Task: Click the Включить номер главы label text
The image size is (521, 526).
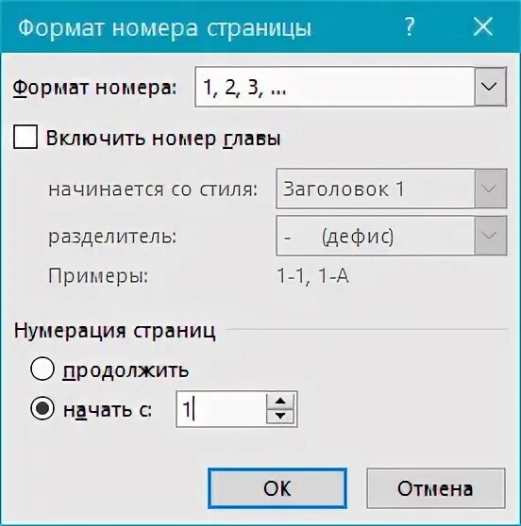Action: [x=163, y=138]
